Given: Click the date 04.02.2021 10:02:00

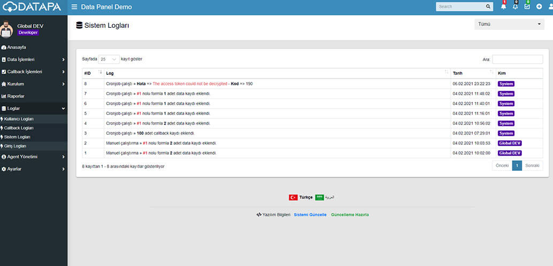Looking at the screenshot, I should (471, 153).
